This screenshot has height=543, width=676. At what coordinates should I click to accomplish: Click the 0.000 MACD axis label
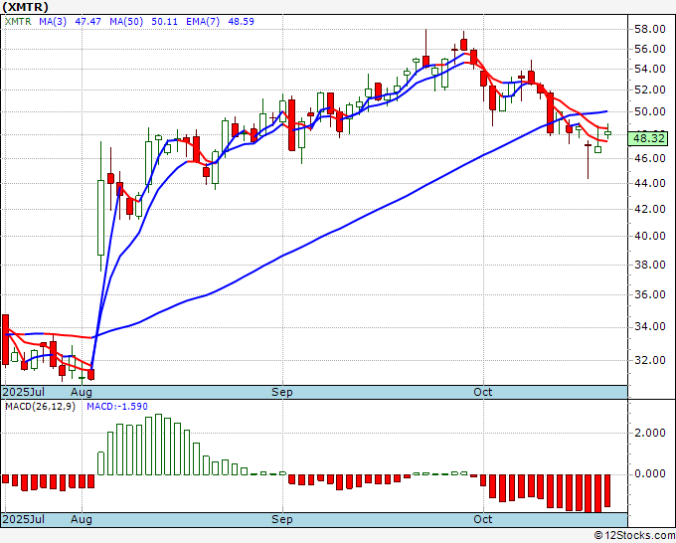pyautogui.click(x=650, y=474)
